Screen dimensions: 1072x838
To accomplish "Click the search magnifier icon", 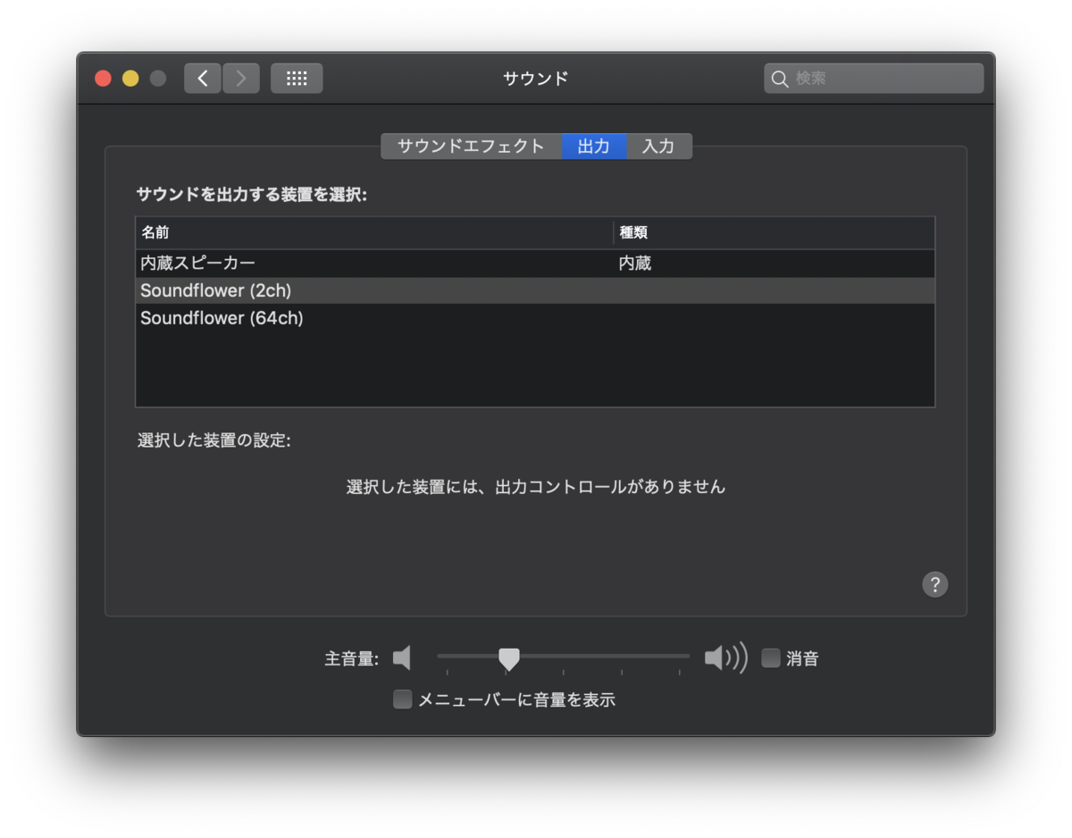I will pyautogui.click(x=779, y=79).
